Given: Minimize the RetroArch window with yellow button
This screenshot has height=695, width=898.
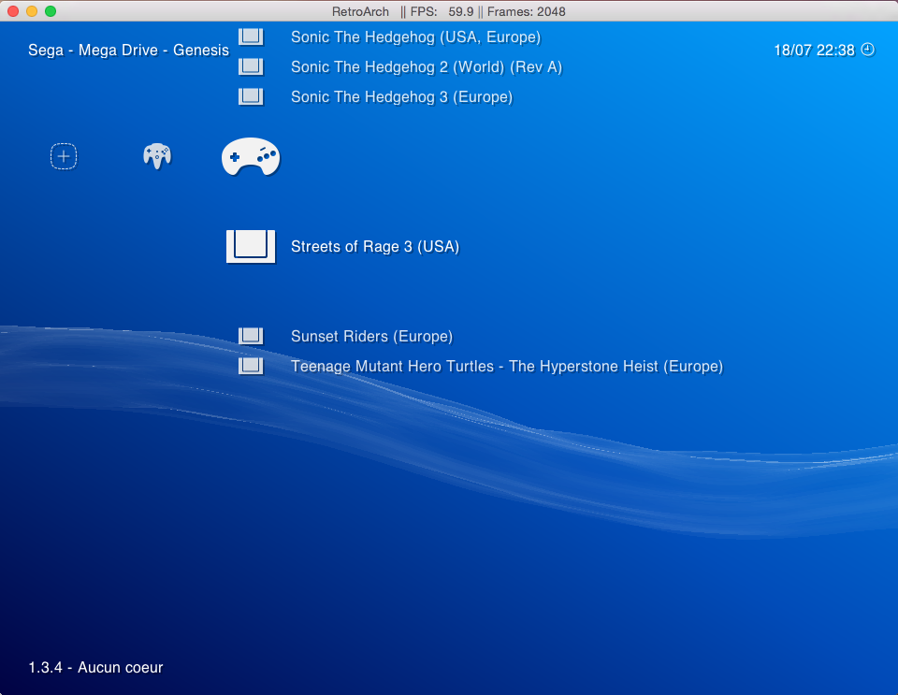Looking at the screenshot, I should tap(32, 11).
